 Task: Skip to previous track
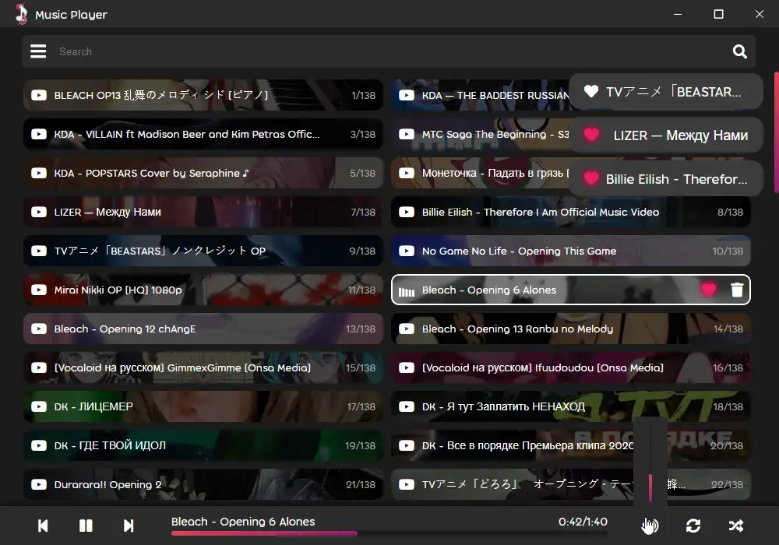[43, 526]
